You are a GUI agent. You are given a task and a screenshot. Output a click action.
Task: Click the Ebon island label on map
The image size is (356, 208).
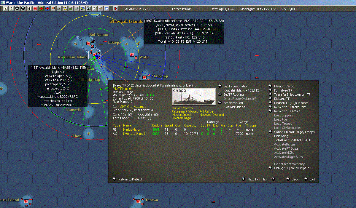tap(77, 136)
